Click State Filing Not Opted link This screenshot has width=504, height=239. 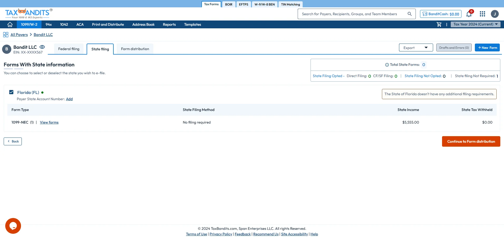click(x=423, y=76)
